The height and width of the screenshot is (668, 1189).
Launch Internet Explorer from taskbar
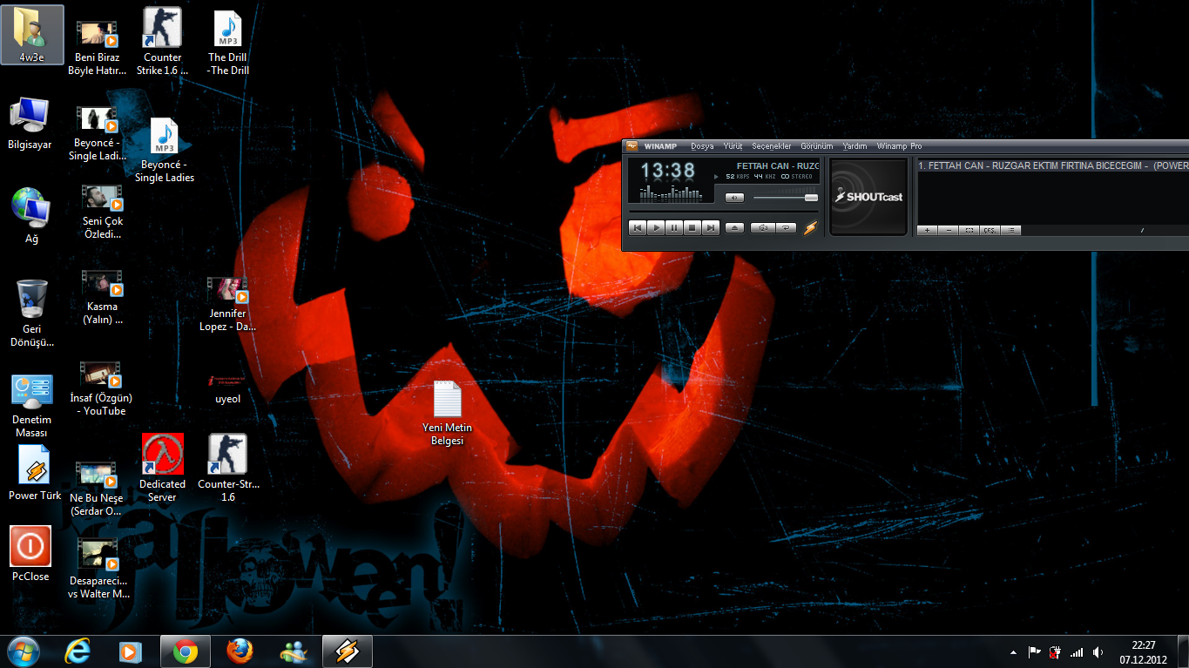78,651
